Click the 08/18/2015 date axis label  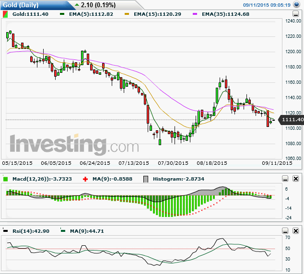212,163
